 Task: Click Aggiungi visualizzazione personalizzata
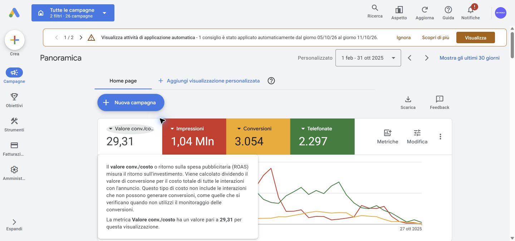(209, 81)
